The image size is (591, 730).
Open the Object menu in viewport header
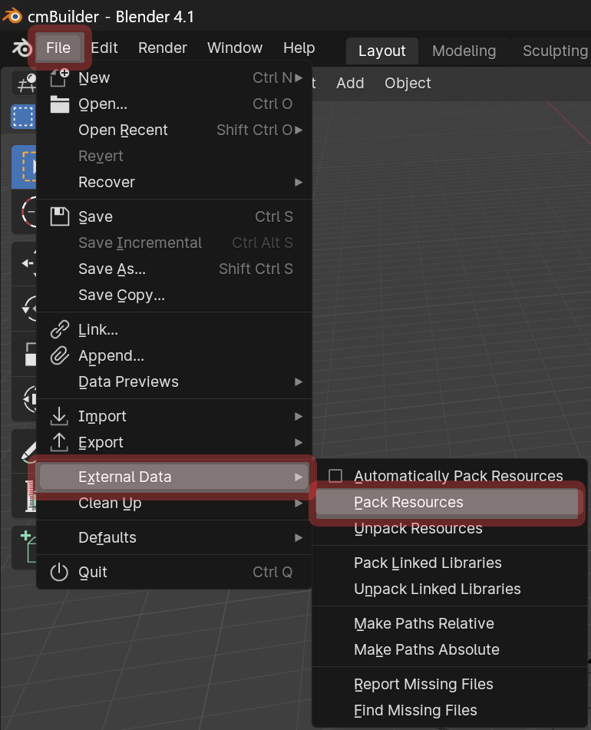(x=408, y=84)
